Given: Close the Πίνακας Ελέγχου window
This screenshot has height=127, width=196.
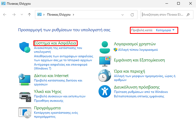Looking at the screenshot, I should click(190, 3).
